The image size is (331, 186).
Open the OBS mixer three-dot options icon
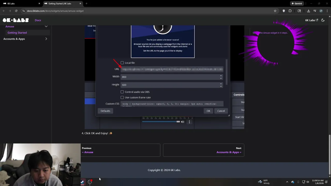click(189, 122)
